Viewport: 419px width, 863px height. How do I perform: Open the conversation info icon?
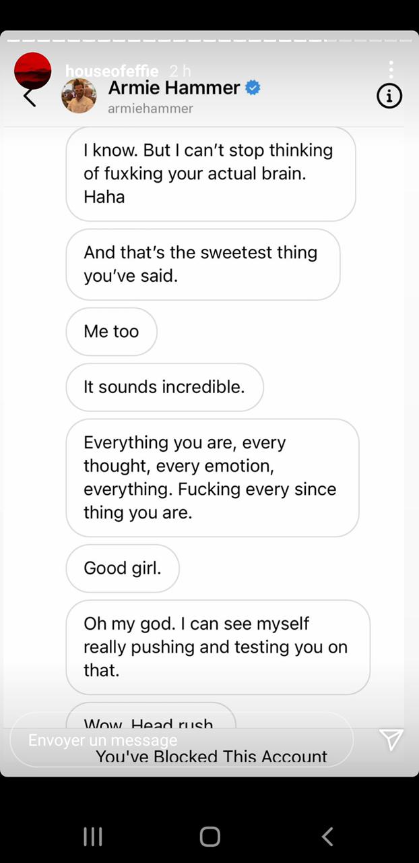389,96
